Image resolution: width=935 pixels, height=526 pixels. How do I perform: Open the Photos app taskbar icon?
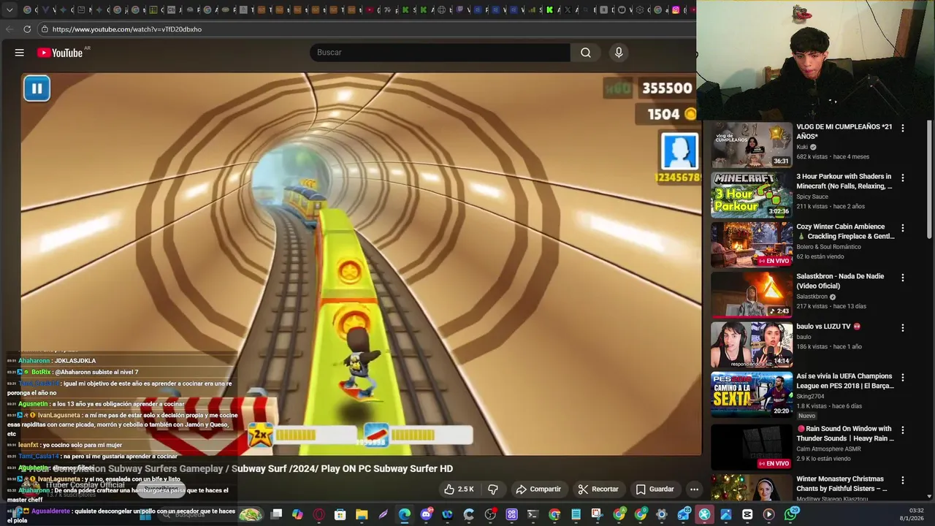tap(725, 515)
